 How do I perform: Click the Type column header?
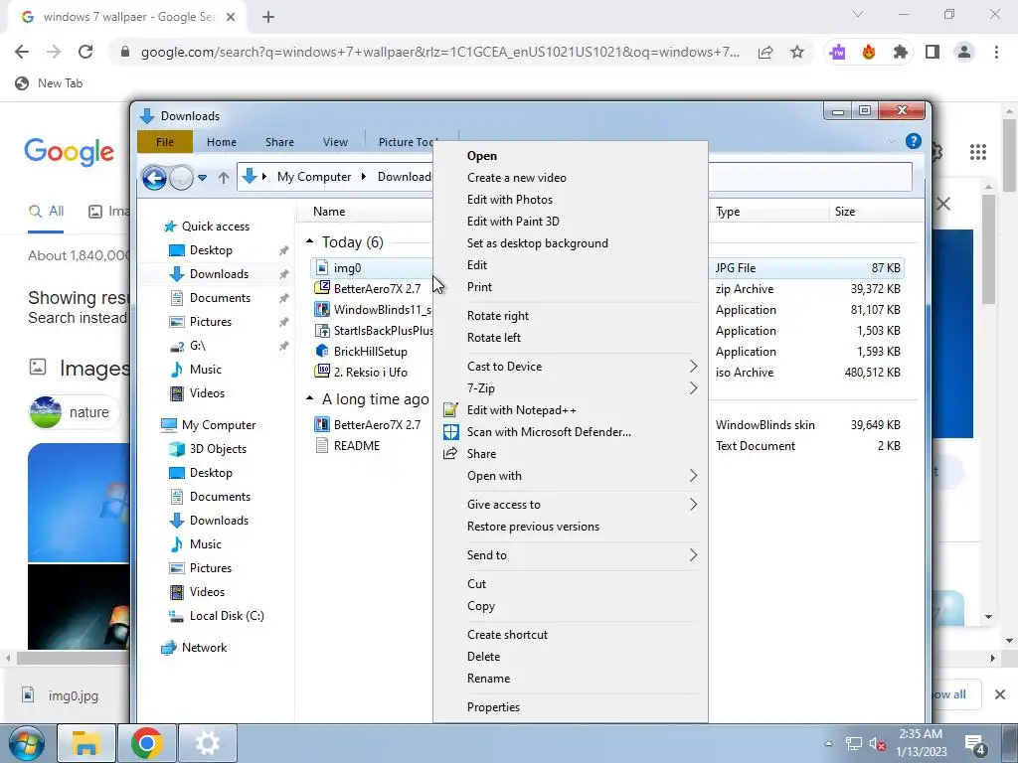tap(727, 212)
